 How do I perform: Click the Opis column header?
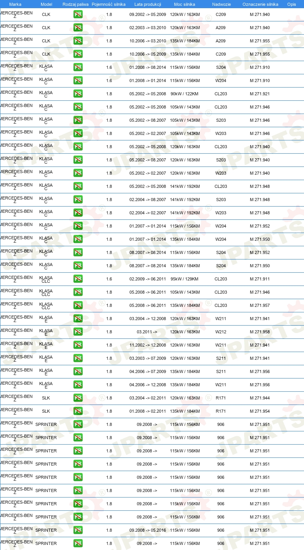[292, 4]
